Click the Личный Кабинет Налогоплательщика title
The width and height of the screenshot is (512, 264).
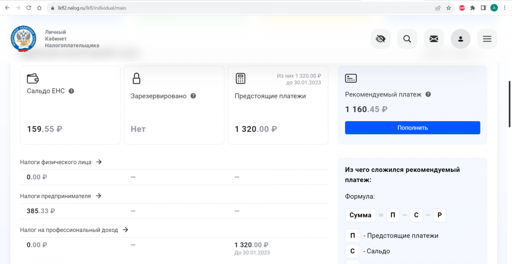(72, 39)
